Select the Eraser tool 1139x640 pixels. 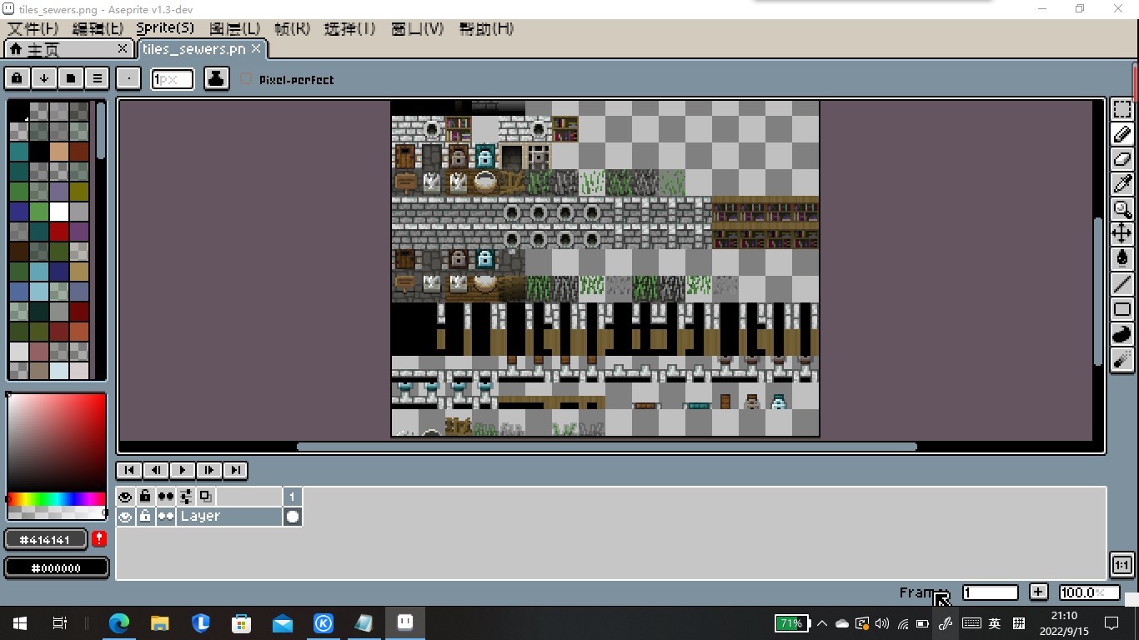pos(1122,159)
